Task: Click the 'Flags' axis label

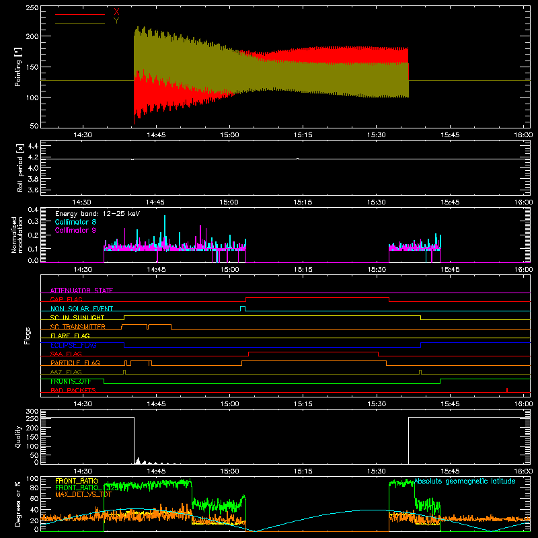Action: pos(27,336)
